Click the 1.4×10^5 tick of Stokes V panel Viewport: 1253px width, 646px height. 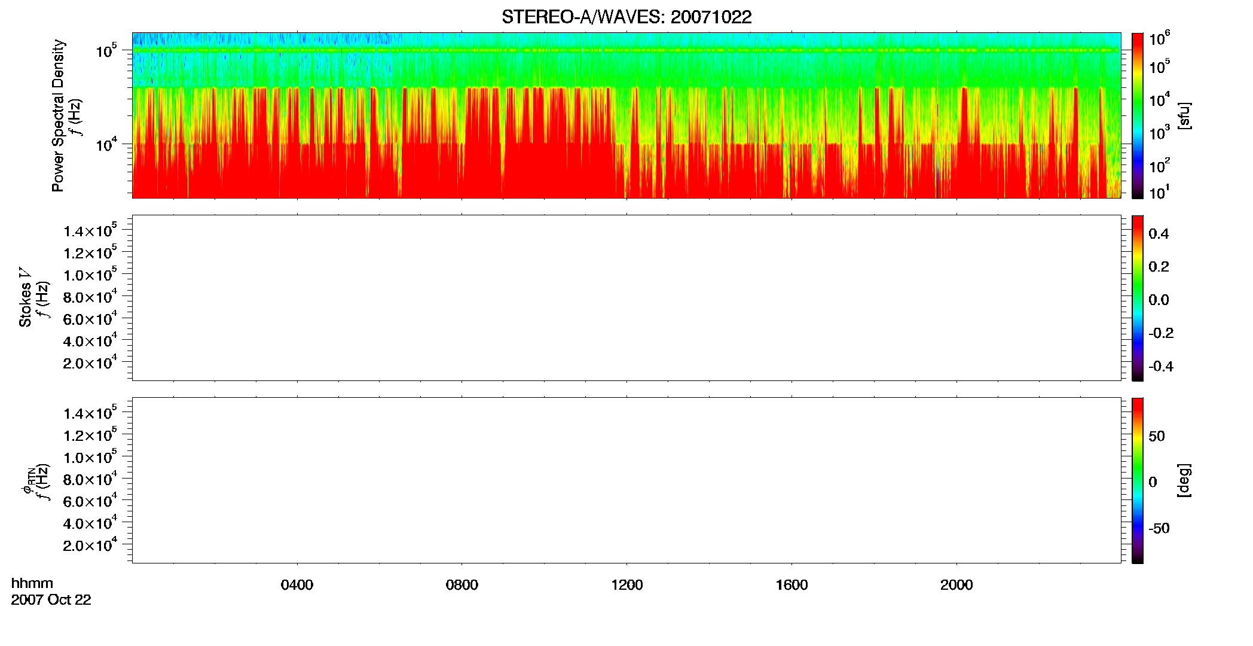[90, 230]
